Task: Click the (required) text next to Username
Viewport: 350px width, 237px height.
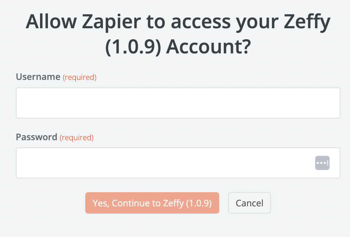Action: point(80,77)
